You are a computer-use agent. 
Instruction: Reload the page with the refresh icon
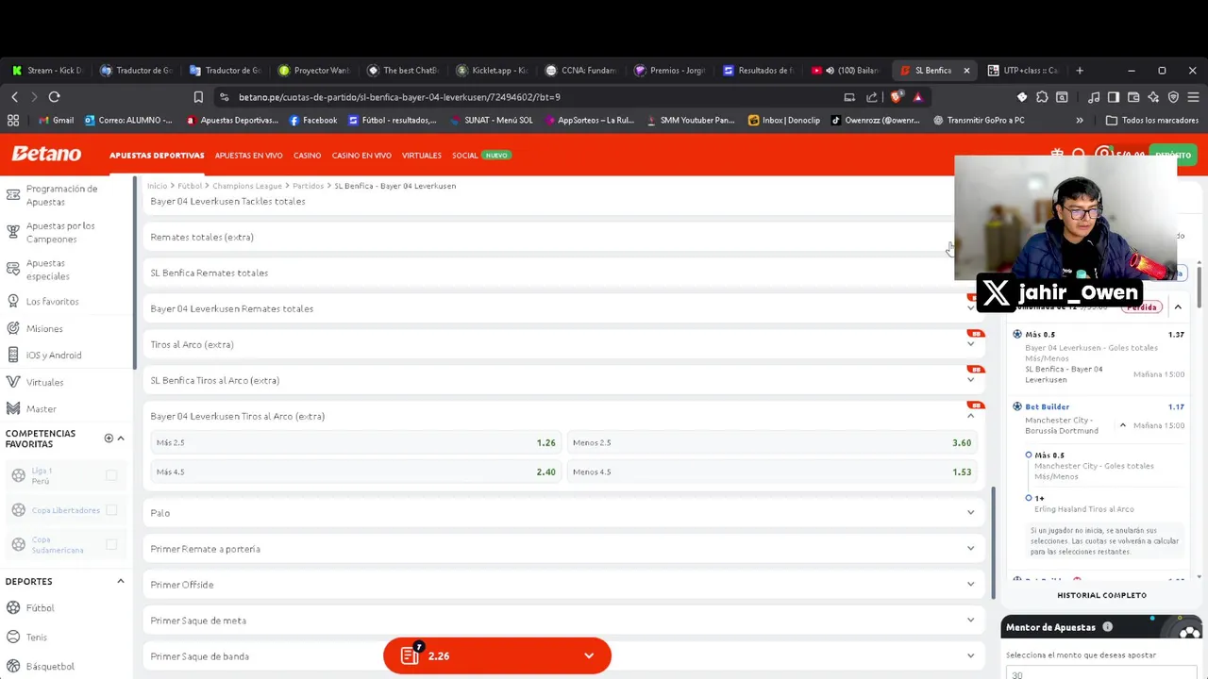coord(54,96)
